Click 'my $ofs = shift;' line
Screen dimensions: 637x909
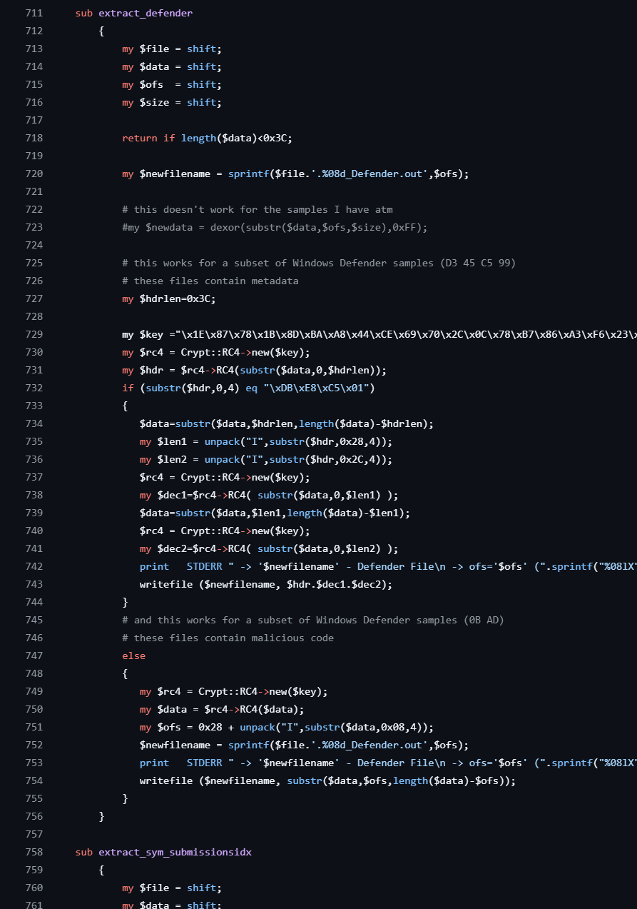(x=172, y=84)
